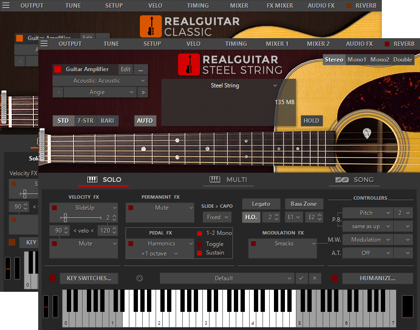Open the hamburger menu in Steel String window
The height and width of the screenshot is (330, 420).
[44, 43]
